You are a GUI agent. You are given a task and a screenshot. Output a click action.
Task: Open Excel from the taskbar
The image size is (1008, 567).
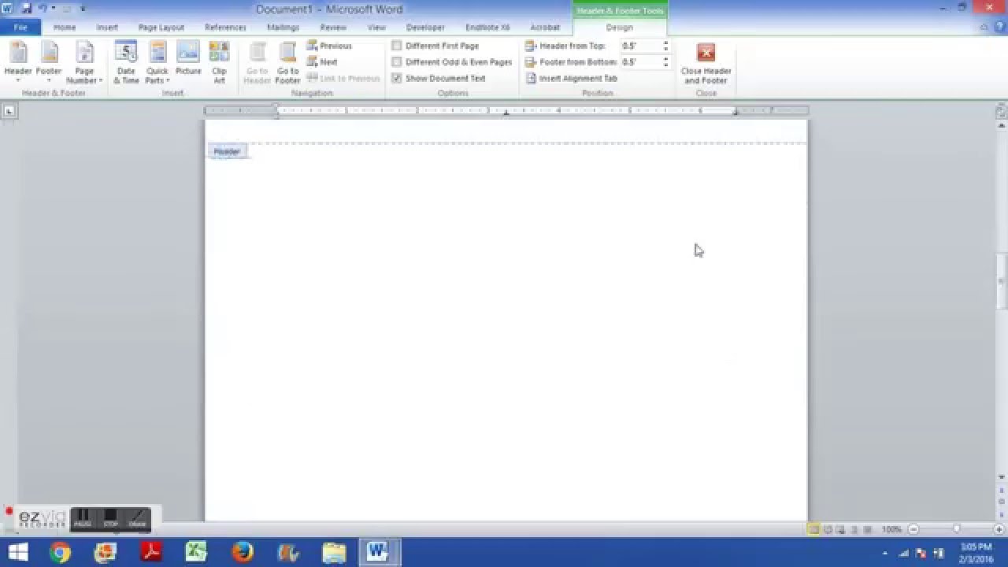(x=197, y=552)
